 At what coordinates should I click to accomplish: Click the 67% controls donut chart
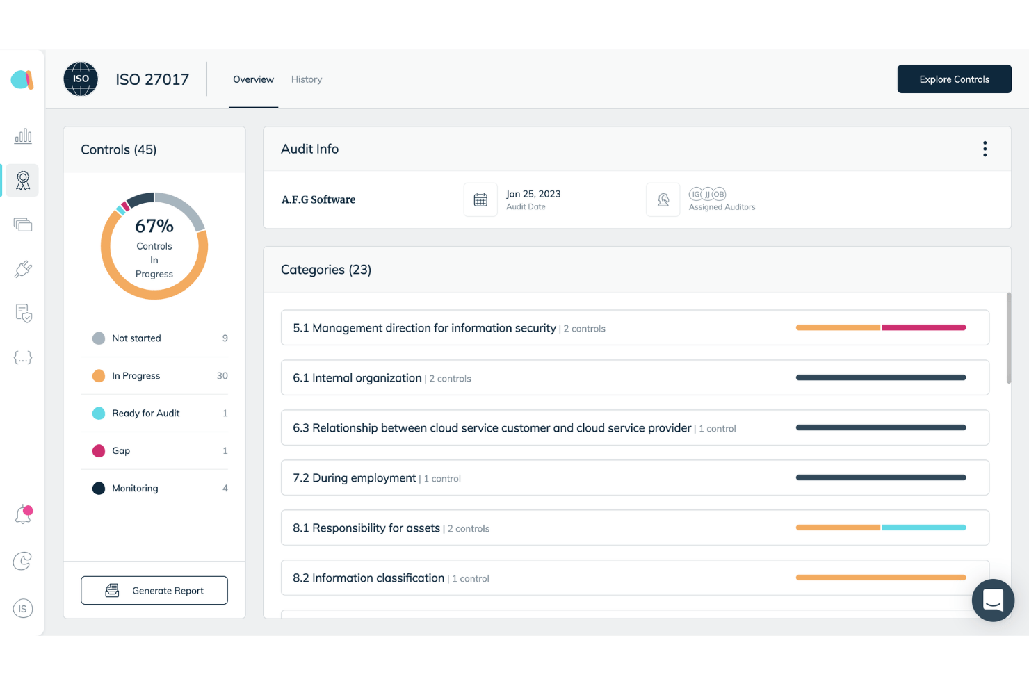[154, 246]
